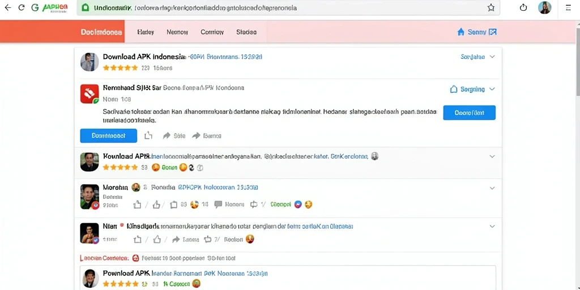Open the browser profile avatar
Image resolution: width=580 pixels, height=290 pixels.
click(544, 7)
